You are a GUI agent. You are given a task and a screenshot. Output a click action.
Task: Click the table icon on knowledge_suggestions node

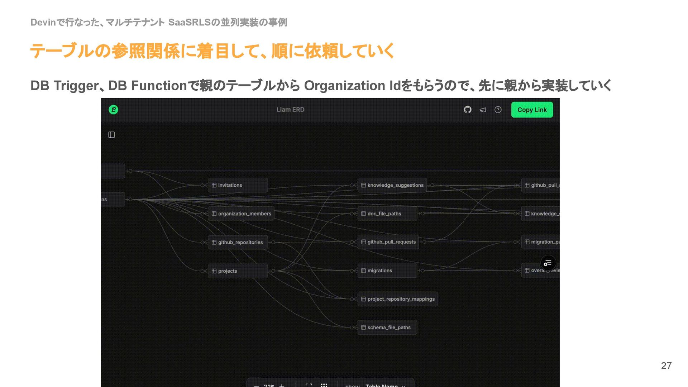tap(363, 185)
